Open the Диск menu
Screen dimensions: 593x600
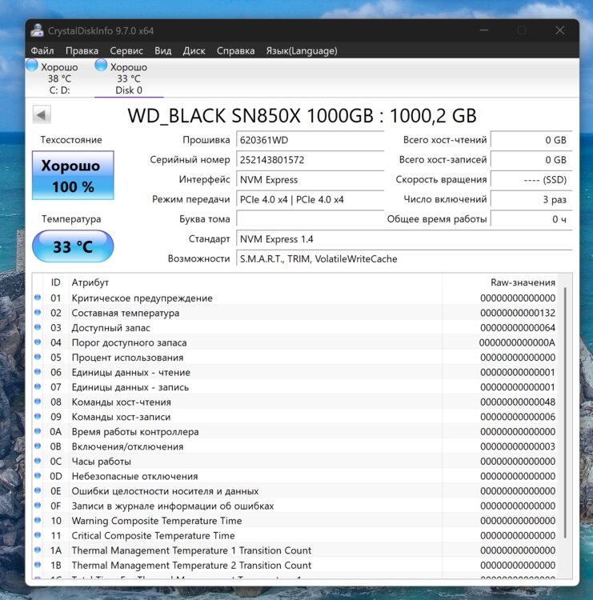point(194,50)
